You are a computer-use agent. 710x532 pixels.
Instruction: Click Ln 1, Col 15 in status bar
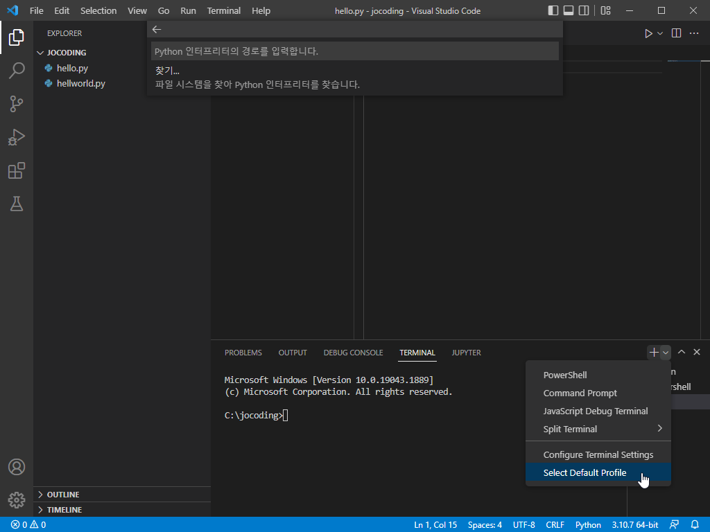click(x=435, y=525)
